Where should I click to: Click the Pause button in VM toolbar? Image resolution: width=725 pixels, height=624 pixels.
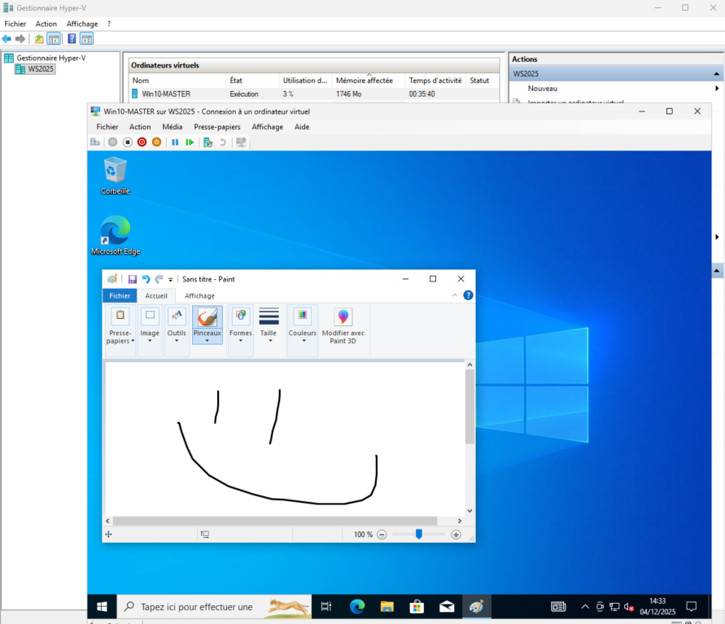pyautogui.click(x=175, y=142)
